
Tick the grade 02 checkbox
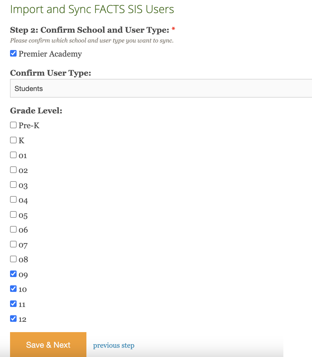[x=13, y=170]
